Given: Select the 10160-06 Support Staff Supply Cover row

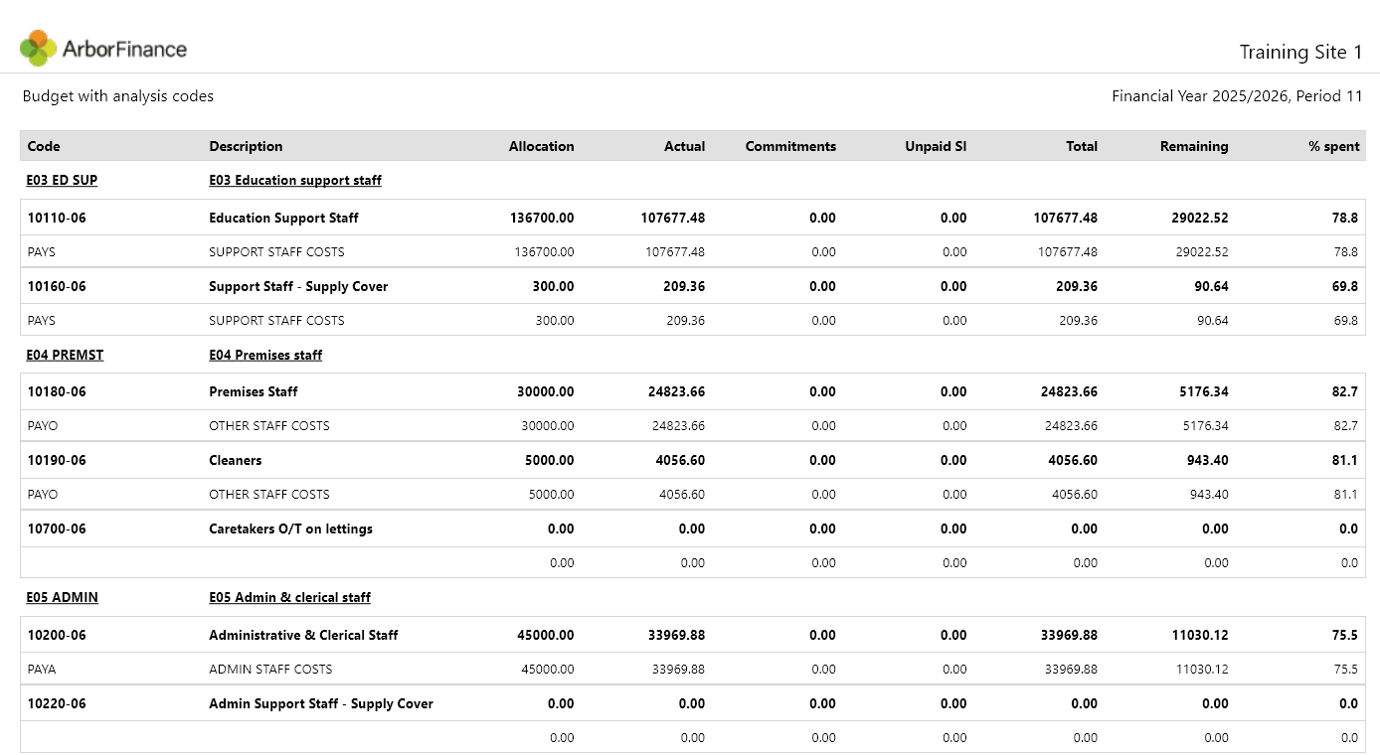Looking at the screenshot, I should (692, 286).
